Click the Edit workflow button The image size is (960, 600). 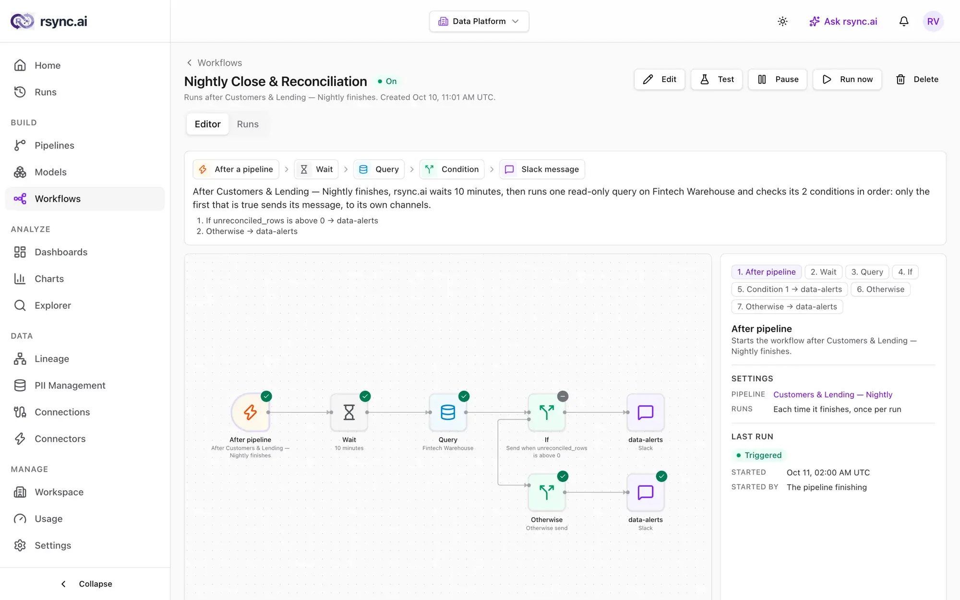660,79
